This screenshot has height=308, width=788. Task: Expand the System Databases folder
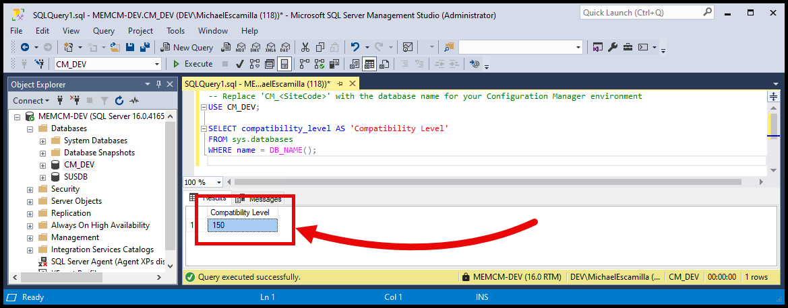[42, 141]
